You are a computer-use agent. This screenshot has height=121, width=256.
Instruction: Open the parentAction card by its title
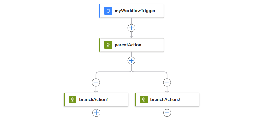tap(128, 45)
